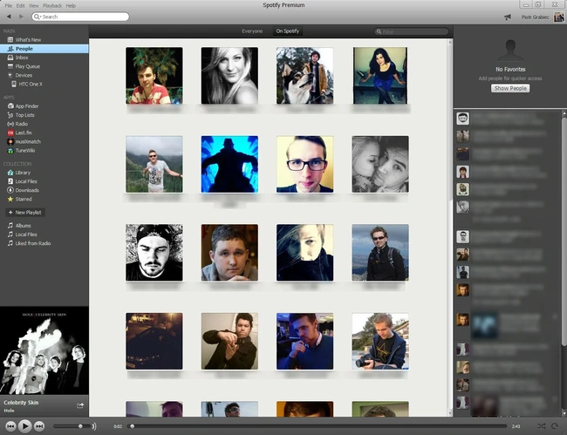Open the Downloads collection
The height and width of the screenshot is (435, 567).
tap(26, 190)
